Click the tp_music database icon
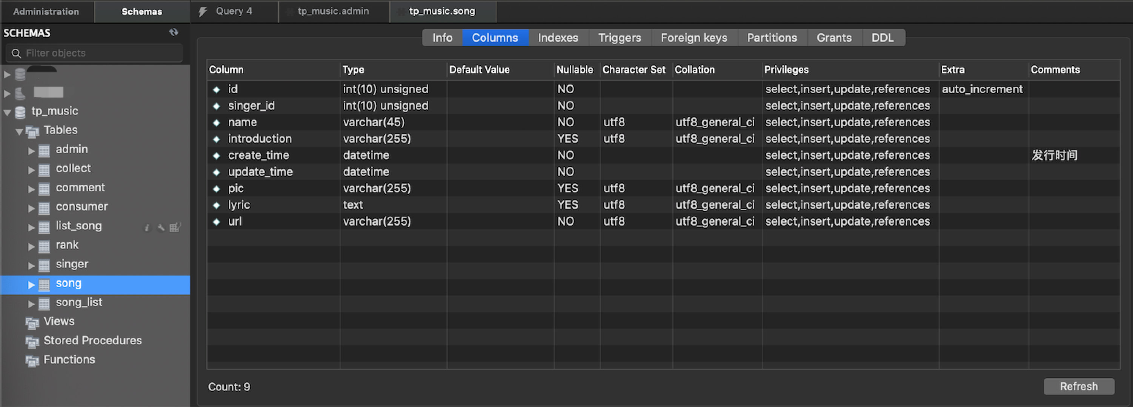The height and width of the screenshot is (407, 1133). pyautogui.click(x=20, y=112)
